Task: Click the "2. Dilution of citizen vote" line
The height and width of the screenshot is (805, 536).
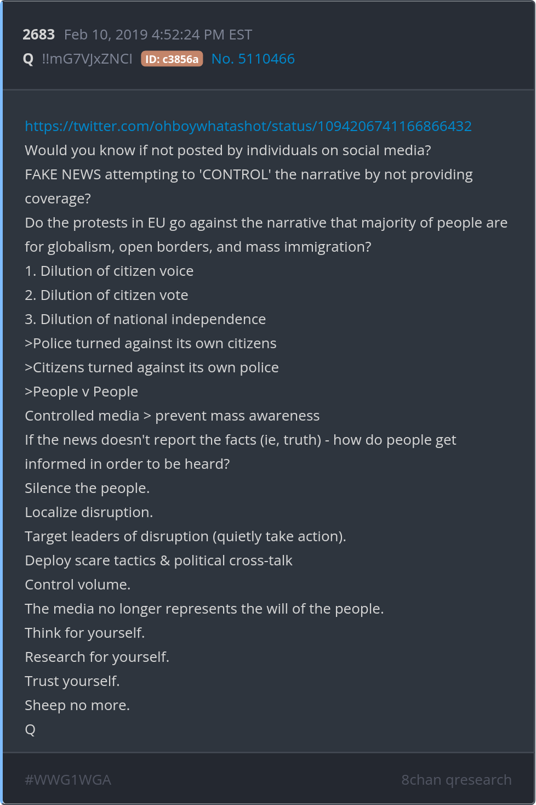Action: click(x=106, y=295)
